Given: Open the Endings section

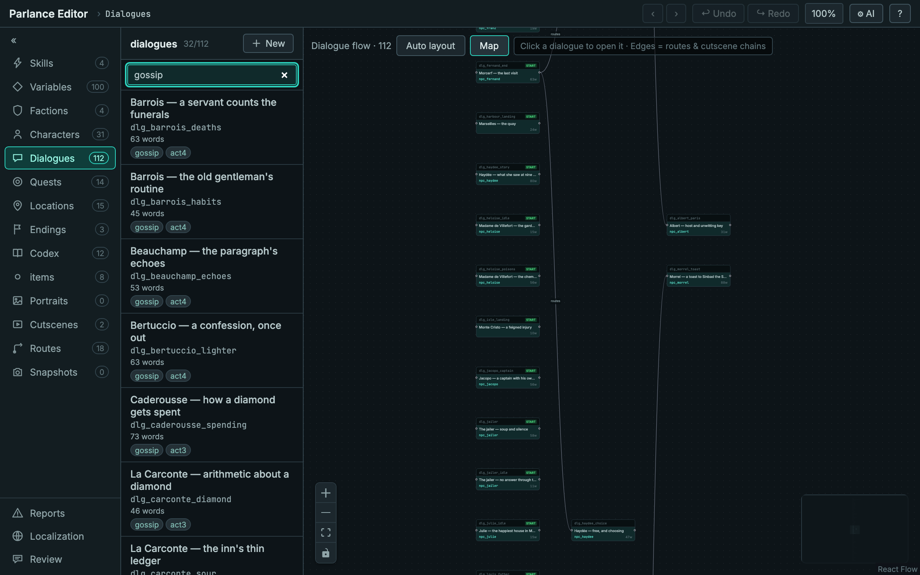Looking at the screenshot, I should tap(60, 230).
